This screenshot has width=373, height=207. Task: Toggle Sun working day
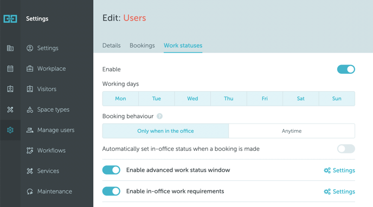(337, 99)
